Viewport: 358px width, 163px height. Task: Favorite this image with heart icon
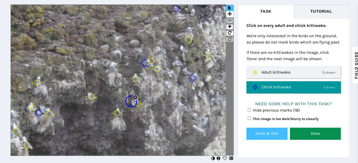coord(225,158)
